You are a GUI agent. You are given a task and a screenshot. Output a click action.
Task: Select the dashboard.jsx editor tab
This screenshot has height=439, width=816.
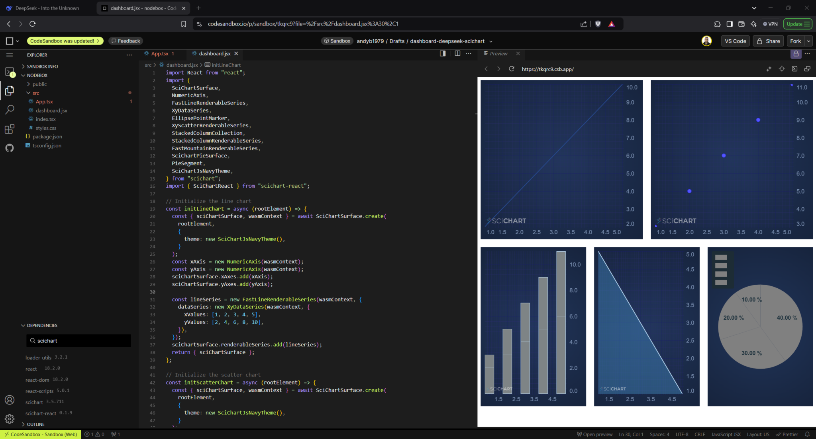[x=215, y=54]
